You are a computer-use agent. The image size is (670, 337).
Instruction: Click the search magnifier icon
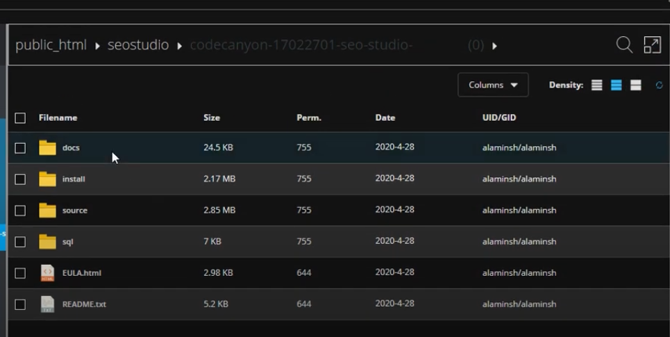pyautogui.click(x=624, y=45)
